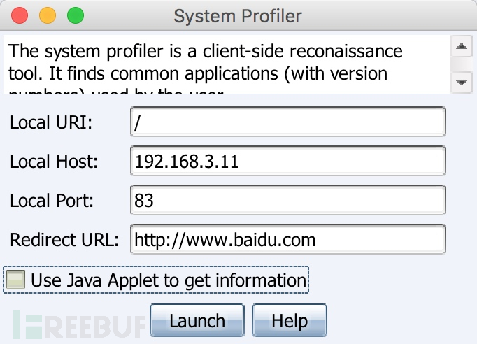
Task: Click the 'Redirect URL:' label
Action: click(64, 240)
